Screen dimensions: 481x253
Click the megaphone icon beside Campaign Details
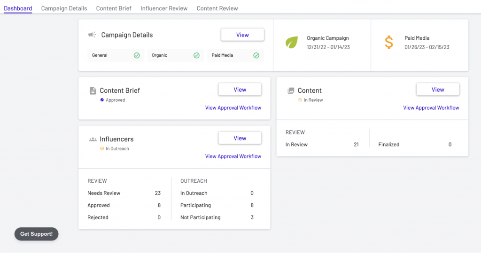92,35
